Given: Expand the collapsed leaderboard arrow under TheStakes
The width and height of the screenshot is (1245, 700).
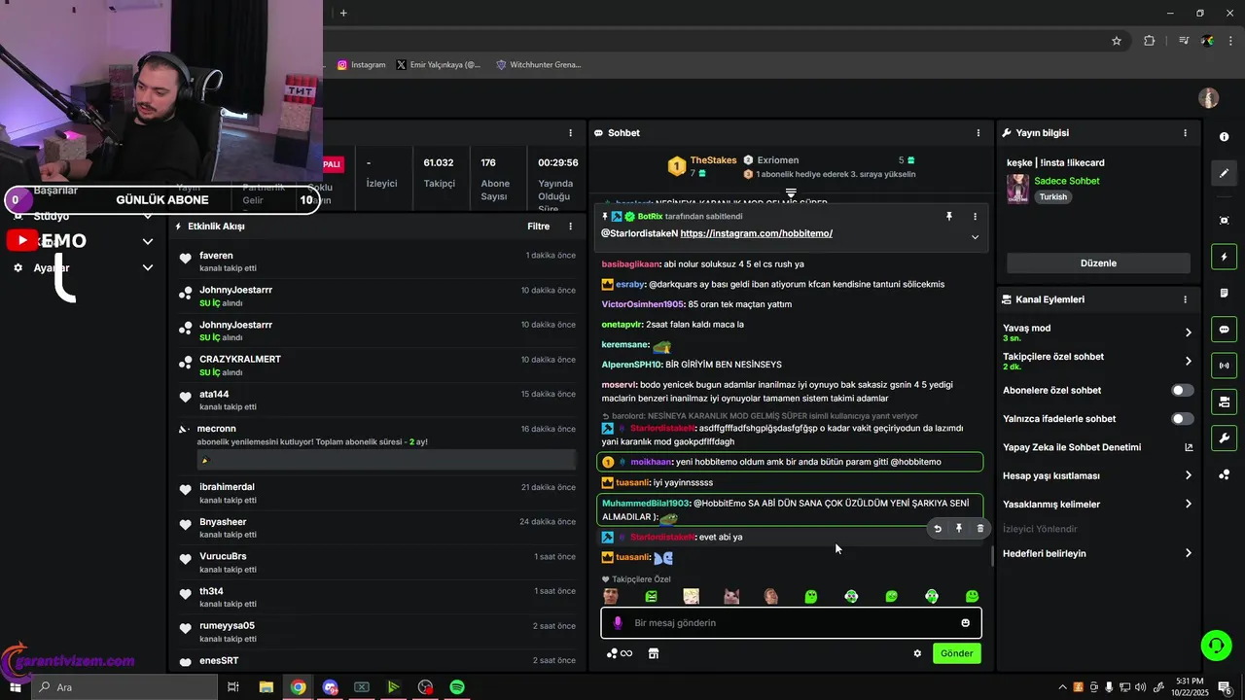Looking at the screenshot, I should (791, 192).
